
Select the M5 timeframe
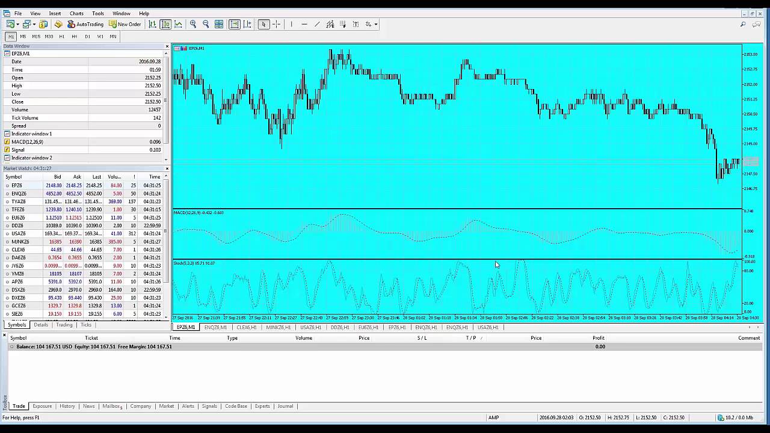[x=23, y=36]
